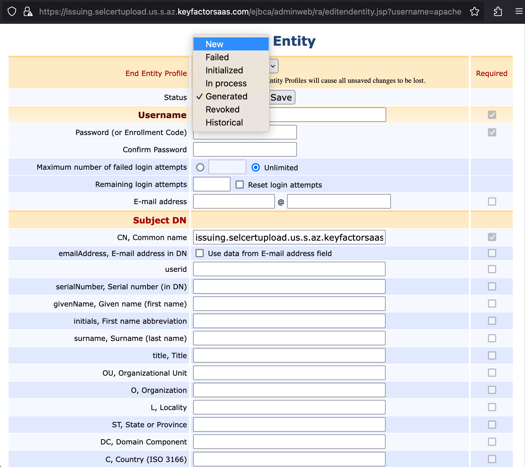Click the padlock site security icon
This screenshot has height=467, width=525.
point(28,12)
